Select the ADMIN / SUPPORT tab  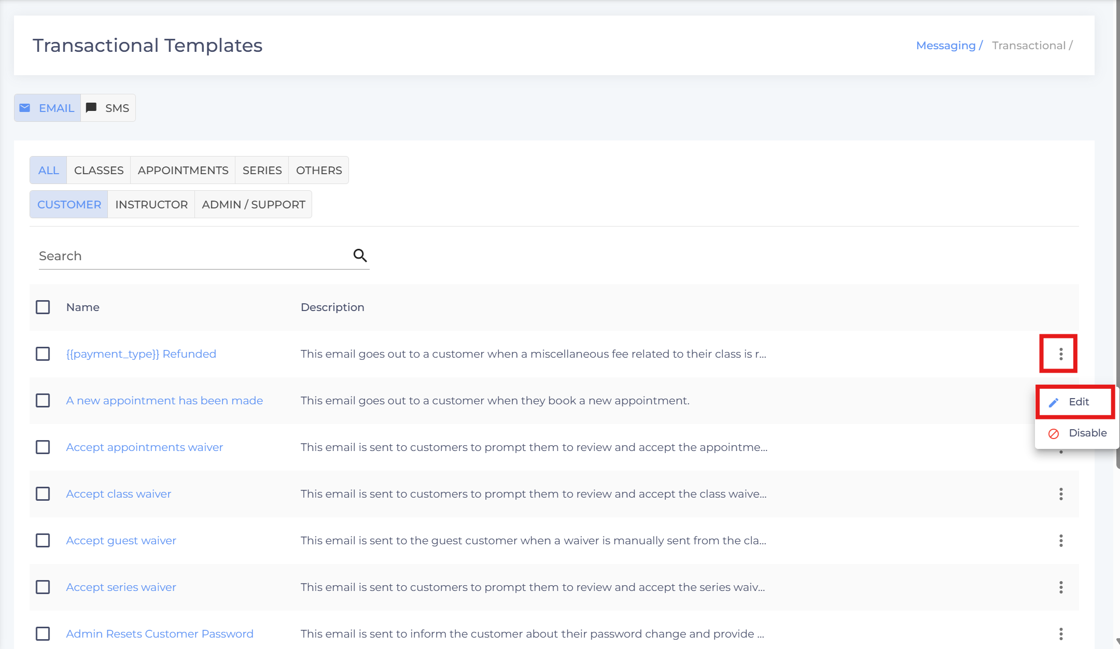253,205
